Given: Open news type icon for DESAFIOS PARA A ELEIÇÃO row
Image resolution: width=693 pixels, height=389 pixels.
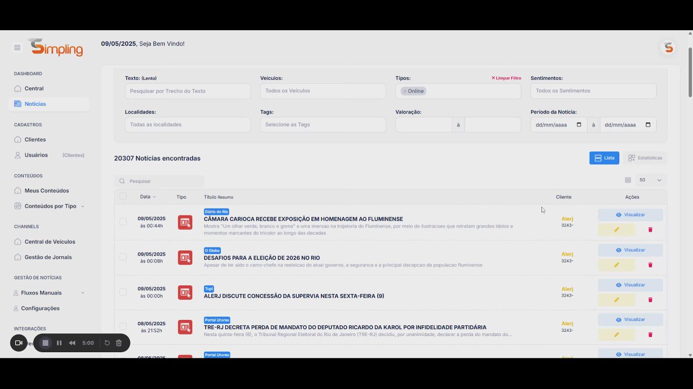Looking at the screenshot, I should point(185,257).
